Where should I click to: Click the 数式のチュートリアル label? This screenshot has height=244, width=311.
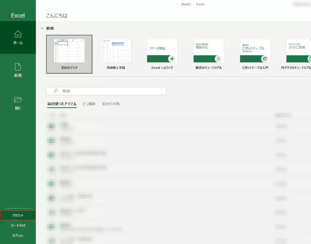click(209, 68)
